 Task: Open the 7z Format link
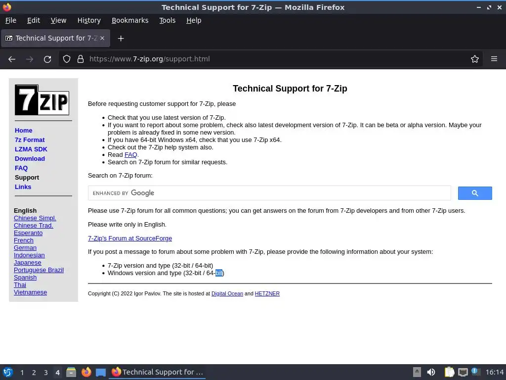point(30,140)
